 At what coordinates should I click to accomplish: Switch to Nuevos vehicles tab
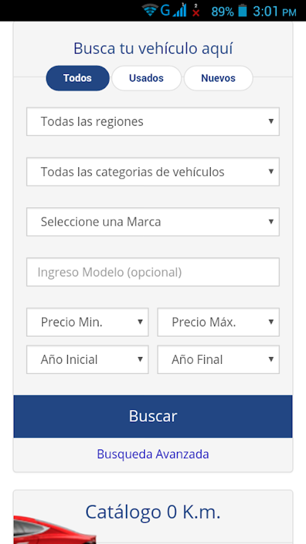pos(218,78)
